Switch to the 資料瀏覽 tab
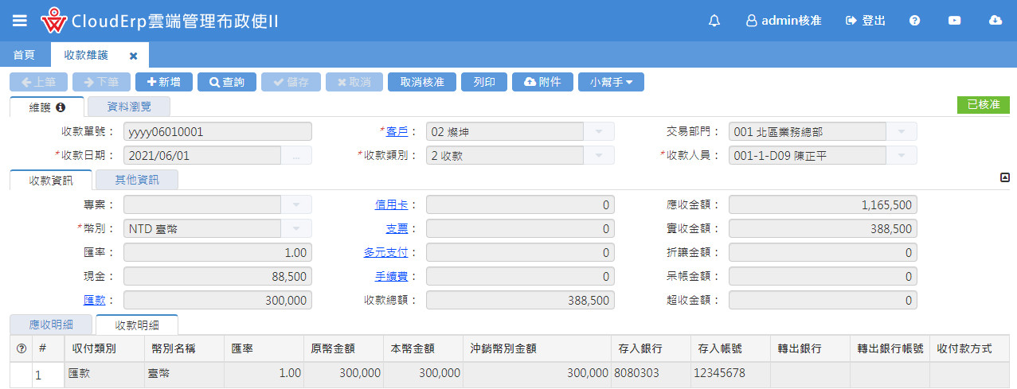Screen dimensions: 1017x389 (128, 106)
